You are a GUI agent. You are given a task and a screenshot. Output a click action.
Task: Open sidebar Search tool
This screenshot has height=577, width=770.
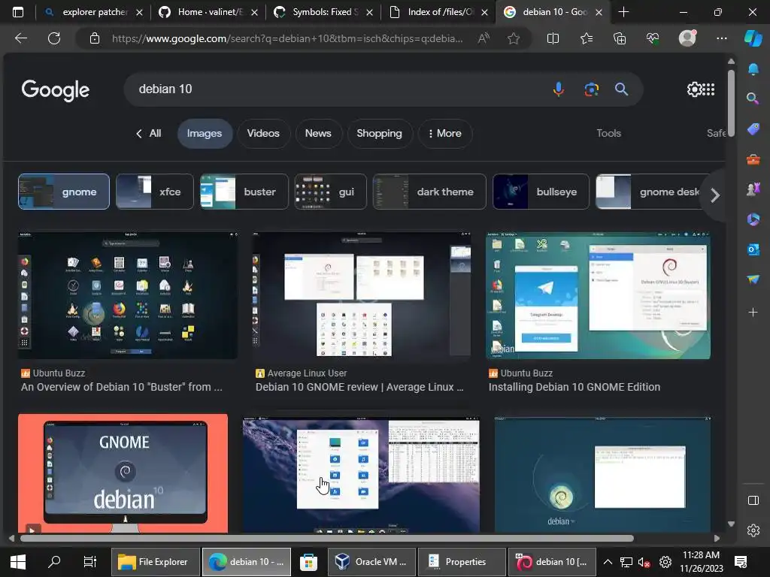[753, 98]
